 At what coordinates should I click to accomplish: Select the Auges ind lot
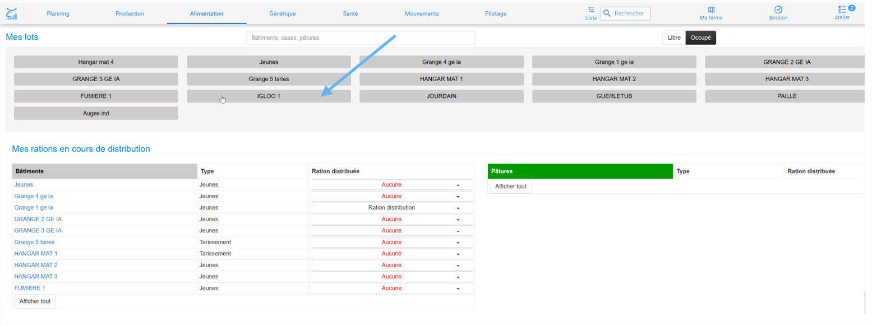96,113
